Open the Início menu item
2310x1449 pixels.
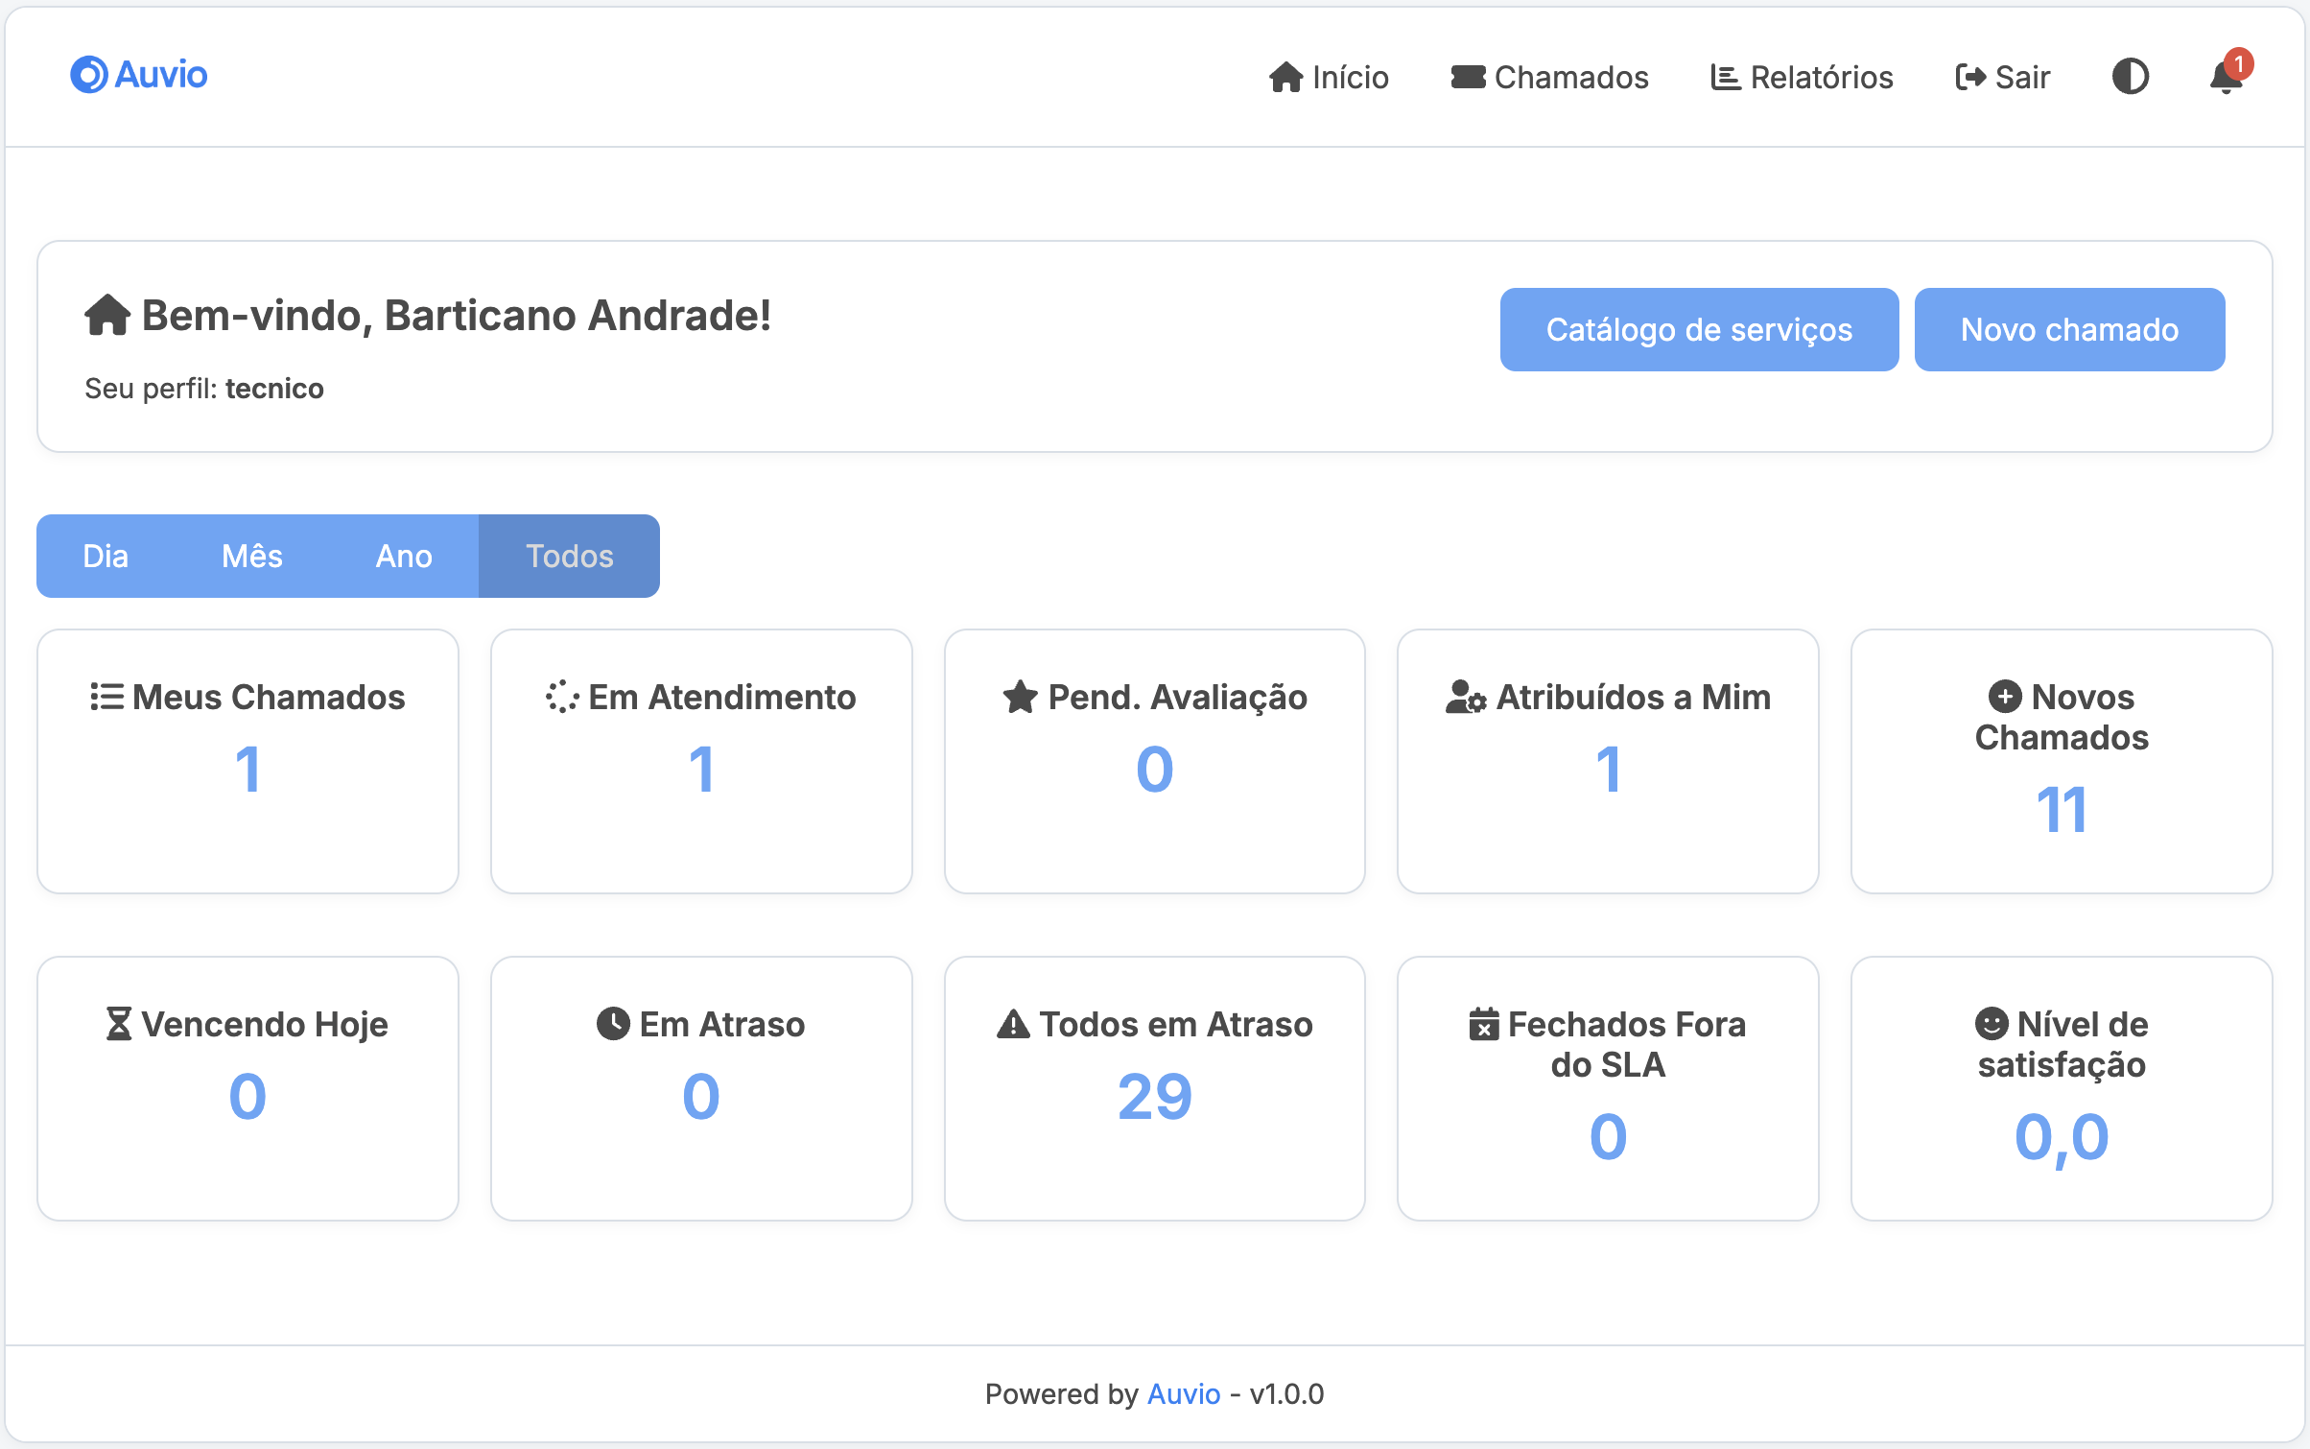1329,77
